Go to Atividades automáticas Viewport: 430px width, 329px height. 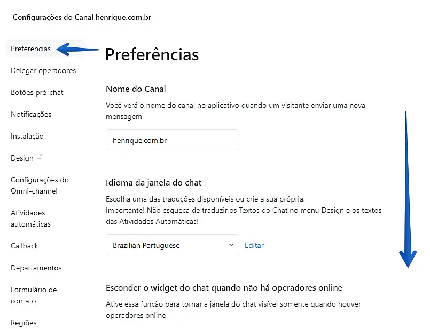pyautogui.click(x=30, y=219)
